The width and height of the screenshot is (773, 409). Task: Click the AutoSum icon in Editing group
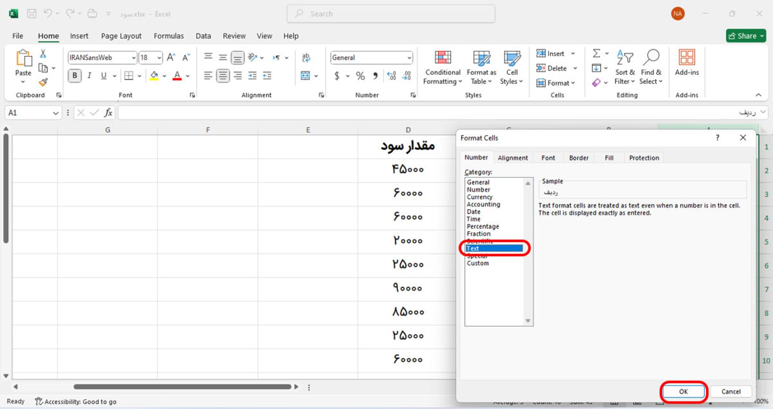click(x=597, y=53)
